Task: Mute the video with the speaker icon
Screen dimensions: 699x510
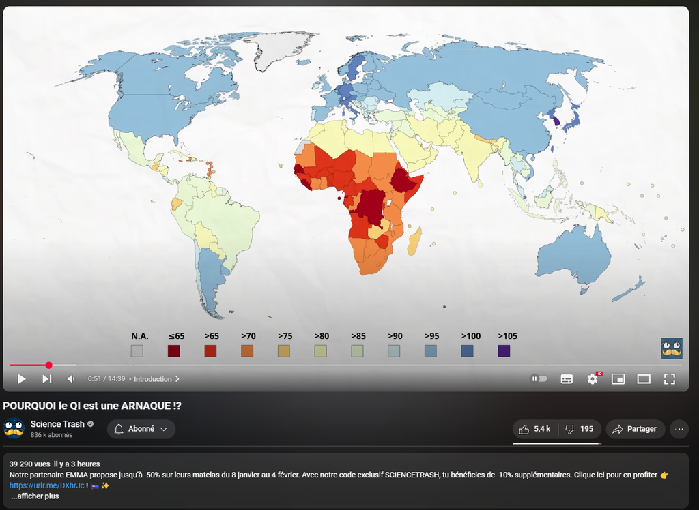Action: 70,378
